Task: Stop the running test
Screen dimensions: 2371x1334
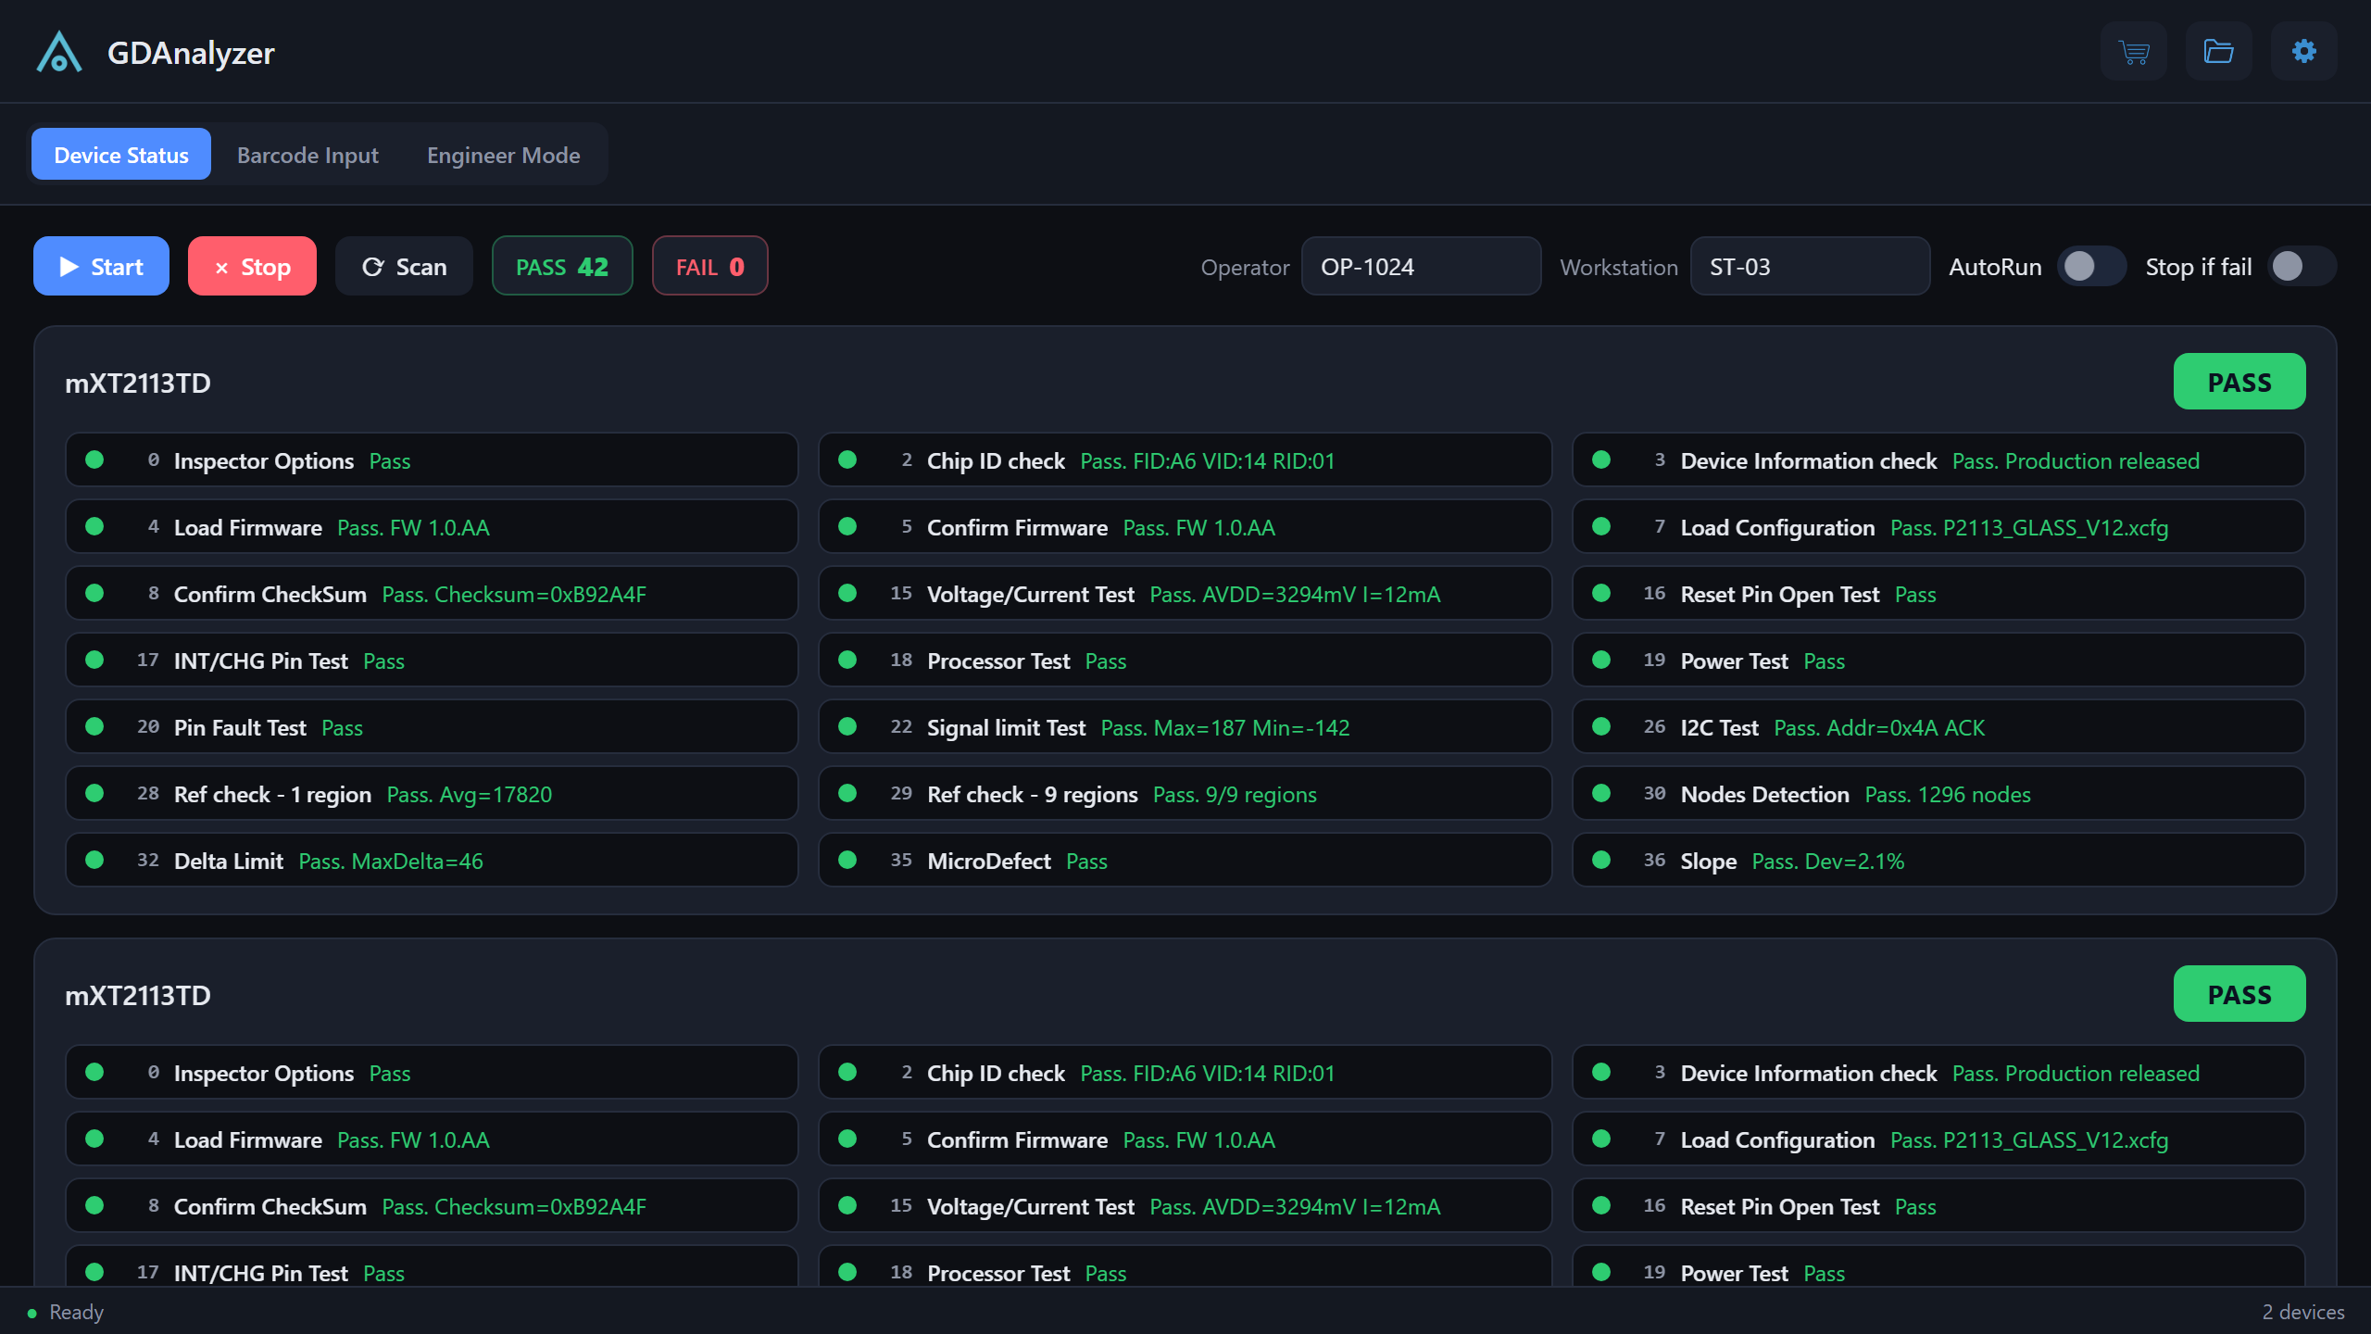Action: (252, 267)
